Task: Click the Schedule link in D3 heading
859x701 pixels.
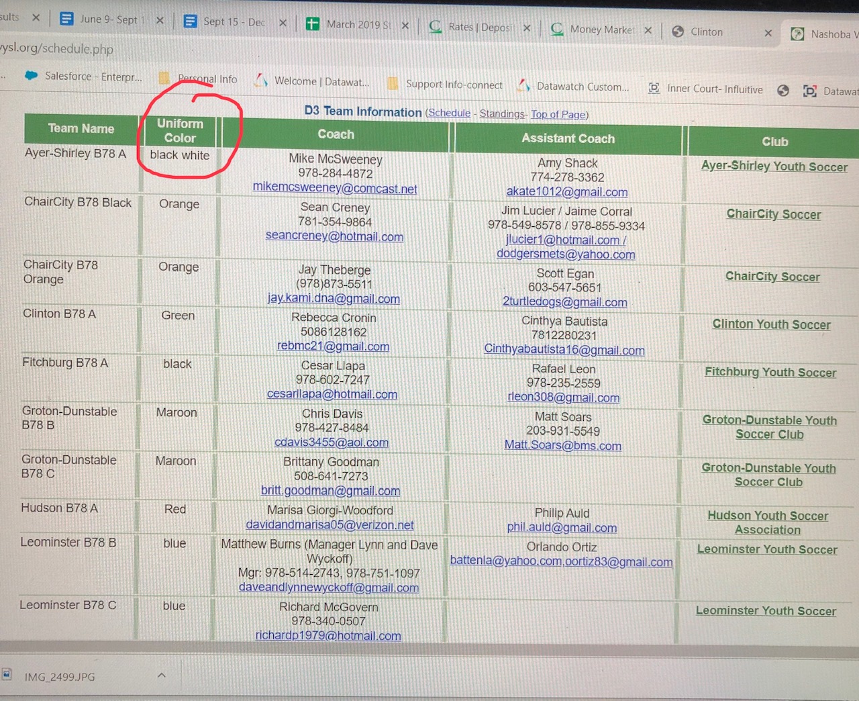Action: pyautogui.click(x=450, y=113)
